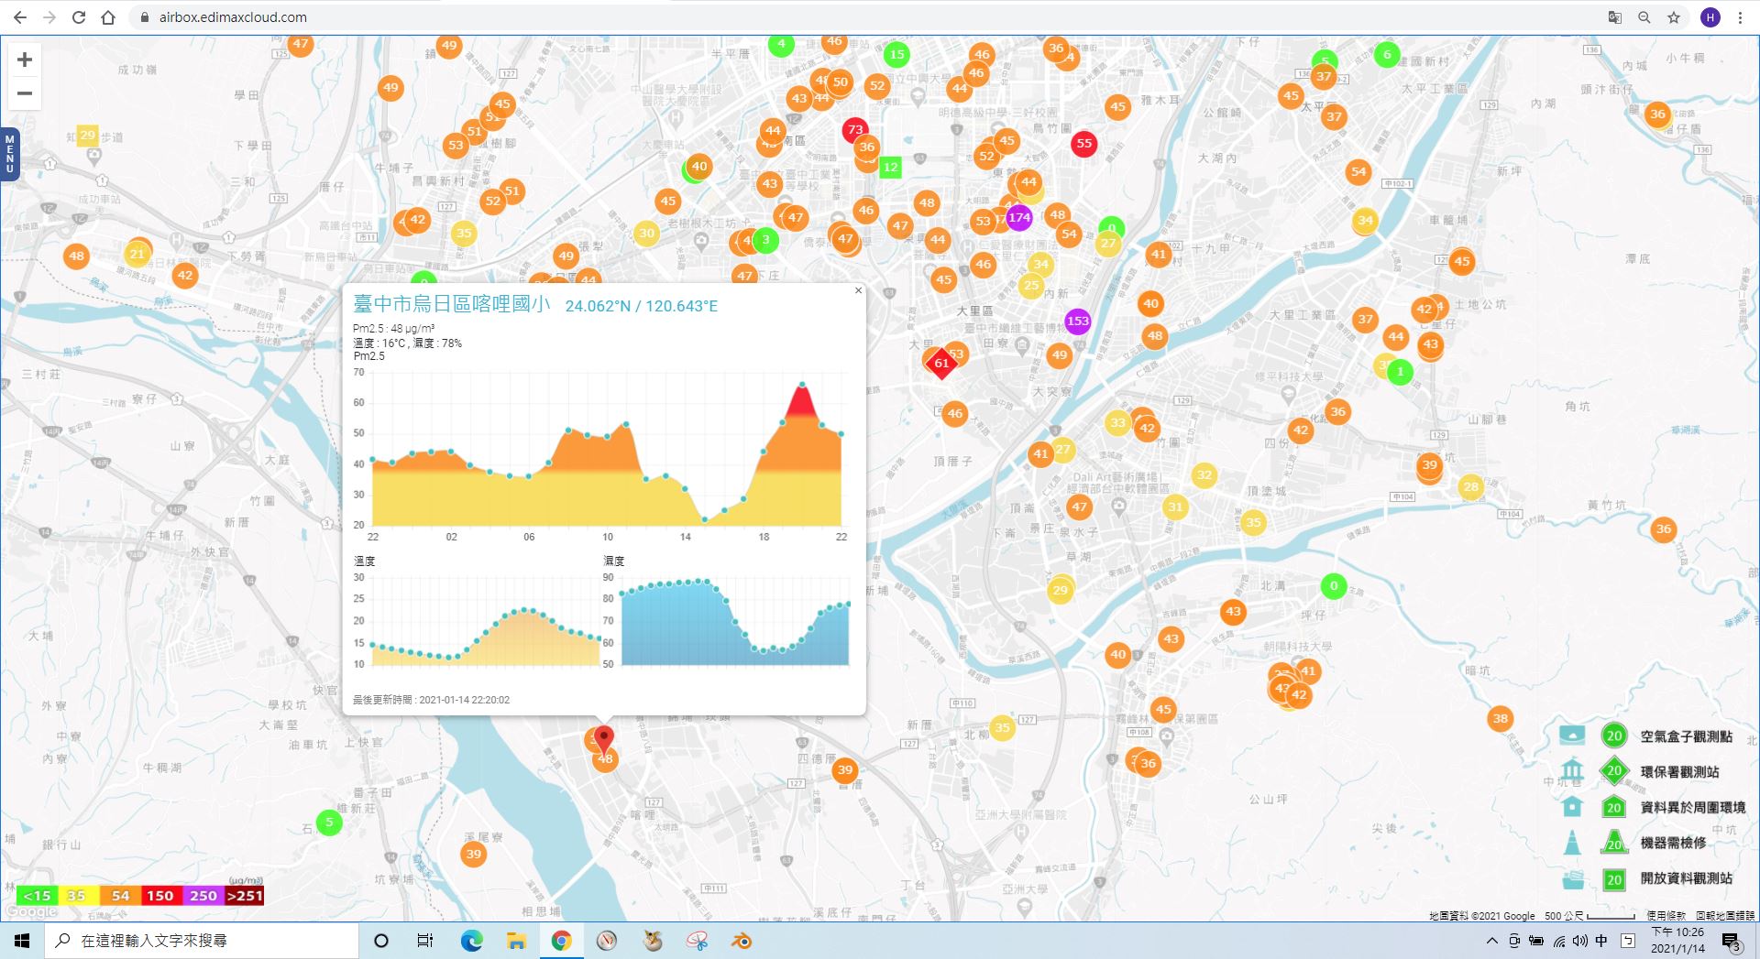Expand the MENU side tab
1760x959 pixels.
pos(10,154)
